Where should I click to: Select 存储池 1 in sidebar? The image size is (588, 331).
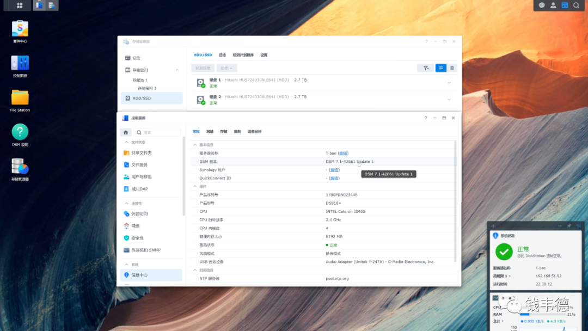(140, 80)
